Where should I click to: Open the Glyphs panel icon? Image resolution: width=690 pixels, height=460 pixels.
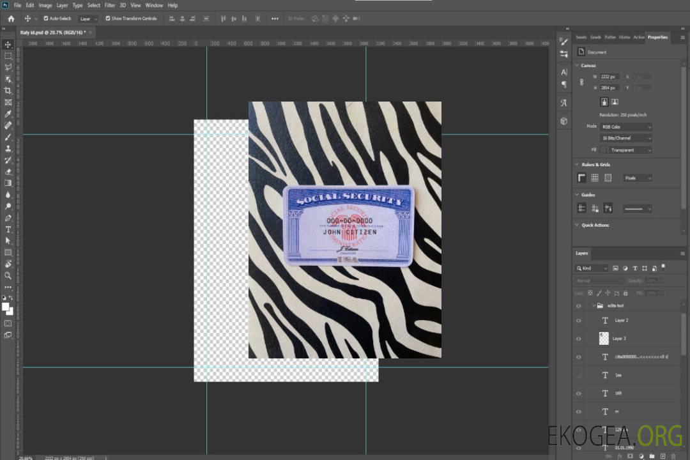(564, 103)
